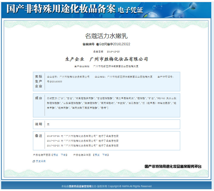Image resolution: width=214 pixels, height=191 pixels.
Task: Click the 历史记录 window icon
Action: [34, 161]
